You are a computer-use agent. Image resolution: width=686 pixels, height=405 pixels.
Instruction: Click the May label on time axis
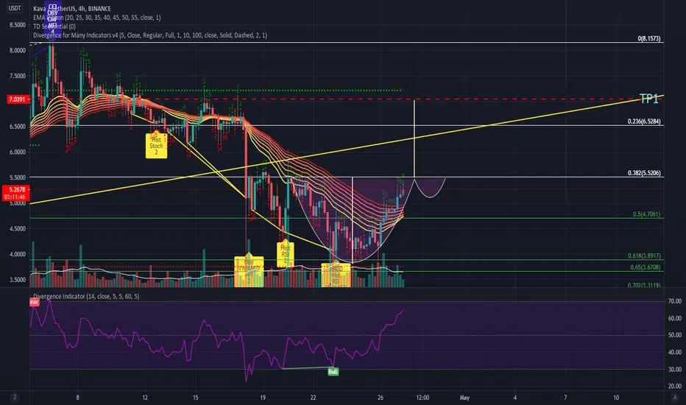464,398
